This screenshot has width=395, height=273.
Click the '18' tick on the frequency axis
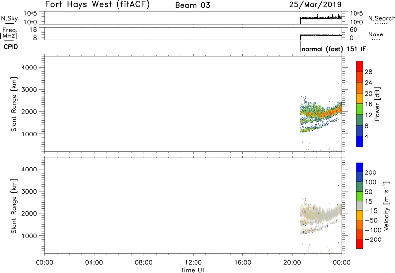[x=33, y=30]
